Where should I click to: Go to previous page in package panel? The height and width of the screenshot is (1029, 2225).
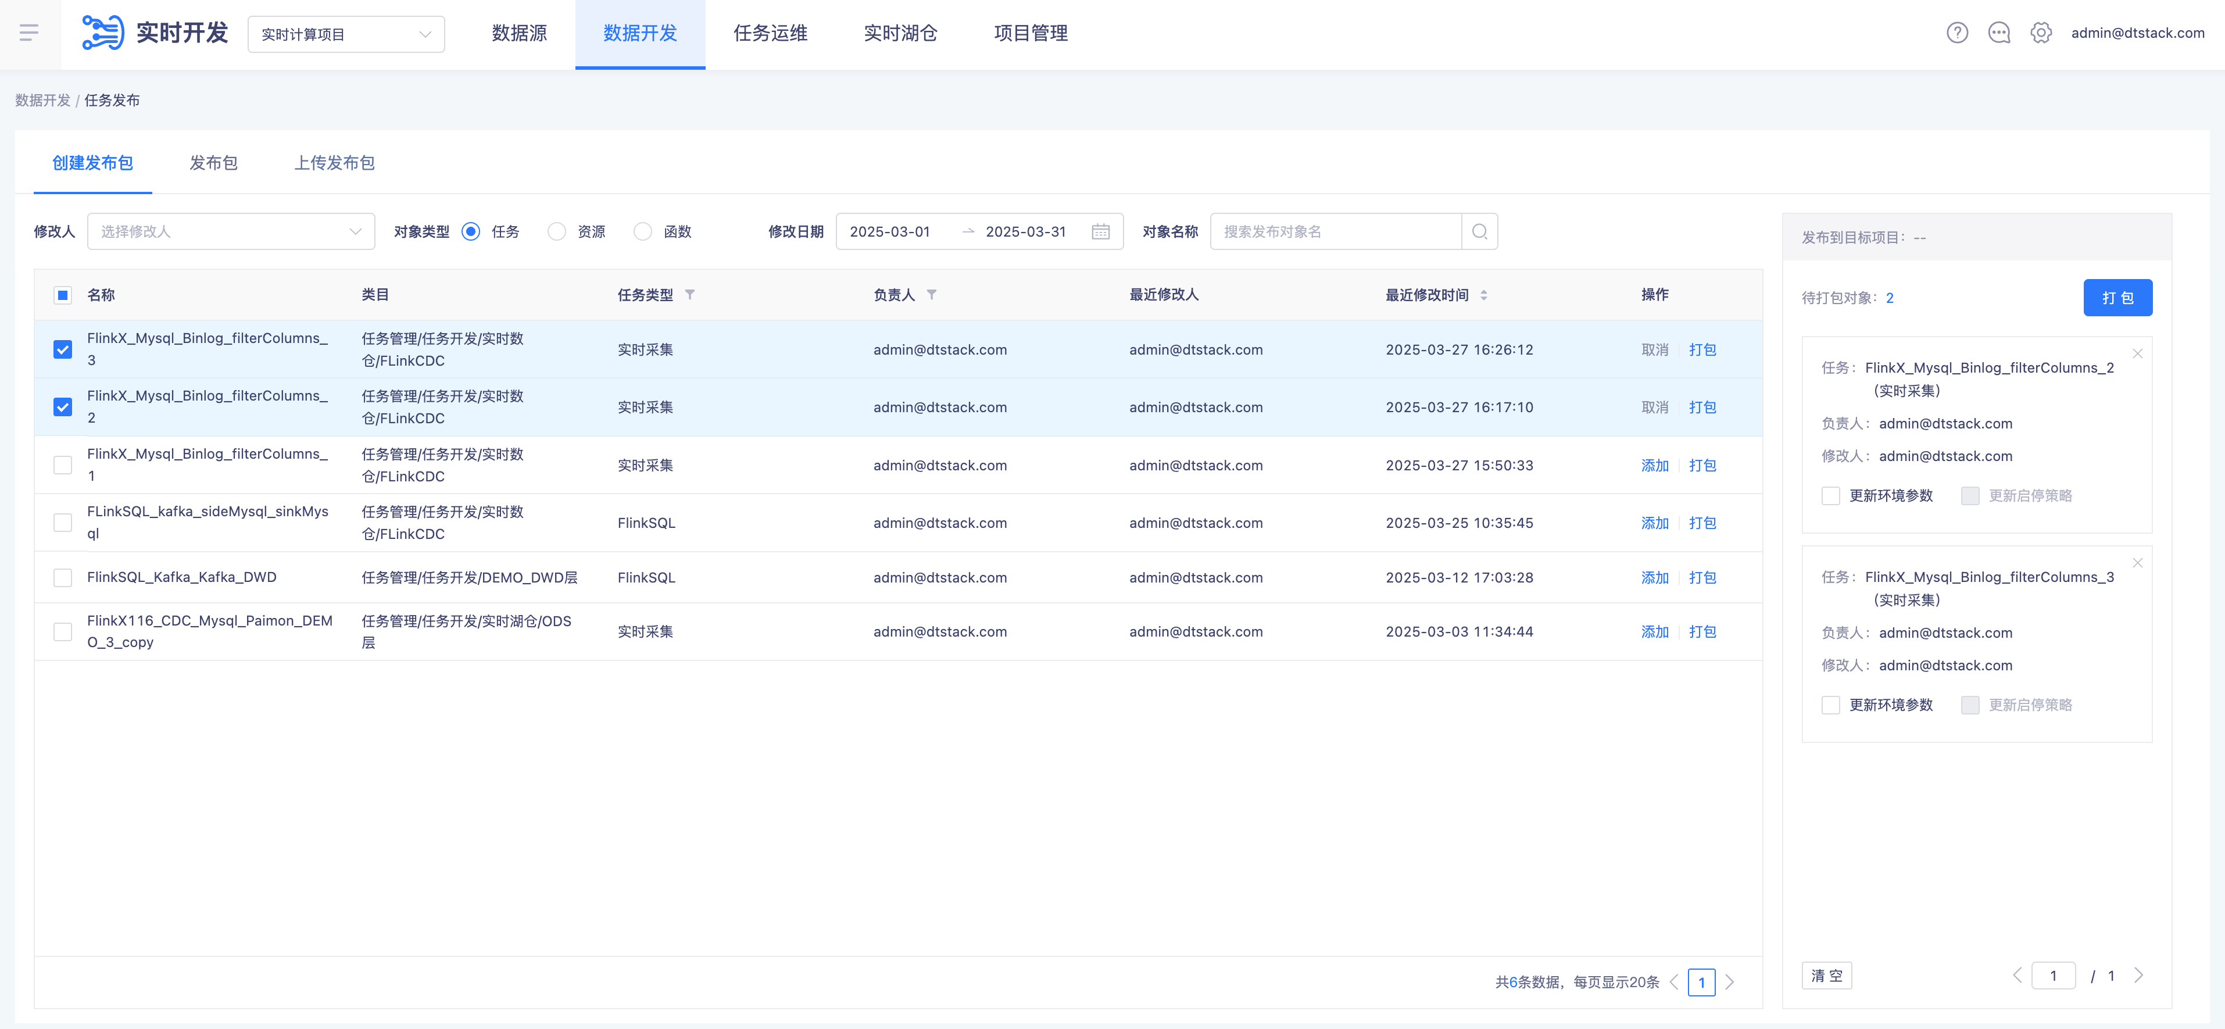(2017, 976)
